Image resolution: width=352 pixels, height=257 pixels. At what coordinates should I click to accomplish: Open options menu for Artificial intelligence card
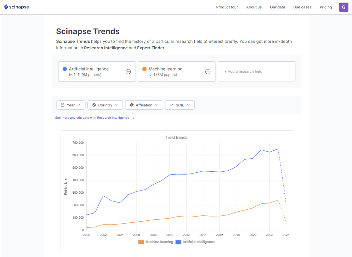(x=128, y=72)
